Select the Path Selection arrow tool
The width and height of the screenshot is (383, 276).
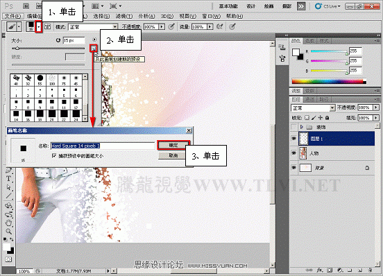coord(9,187)
